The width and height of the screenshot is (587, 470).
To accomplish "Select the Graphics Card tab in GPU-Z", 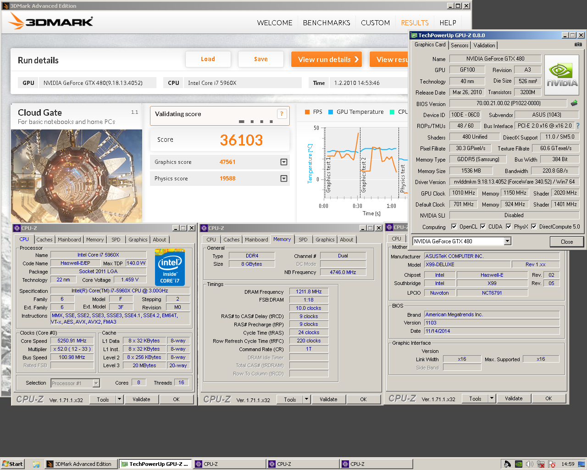I will click(x=430, y=45).
